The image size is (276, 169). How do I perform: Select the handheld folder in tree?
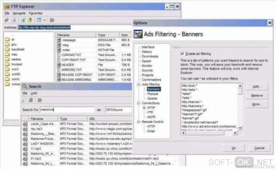[x=18, y=49]
